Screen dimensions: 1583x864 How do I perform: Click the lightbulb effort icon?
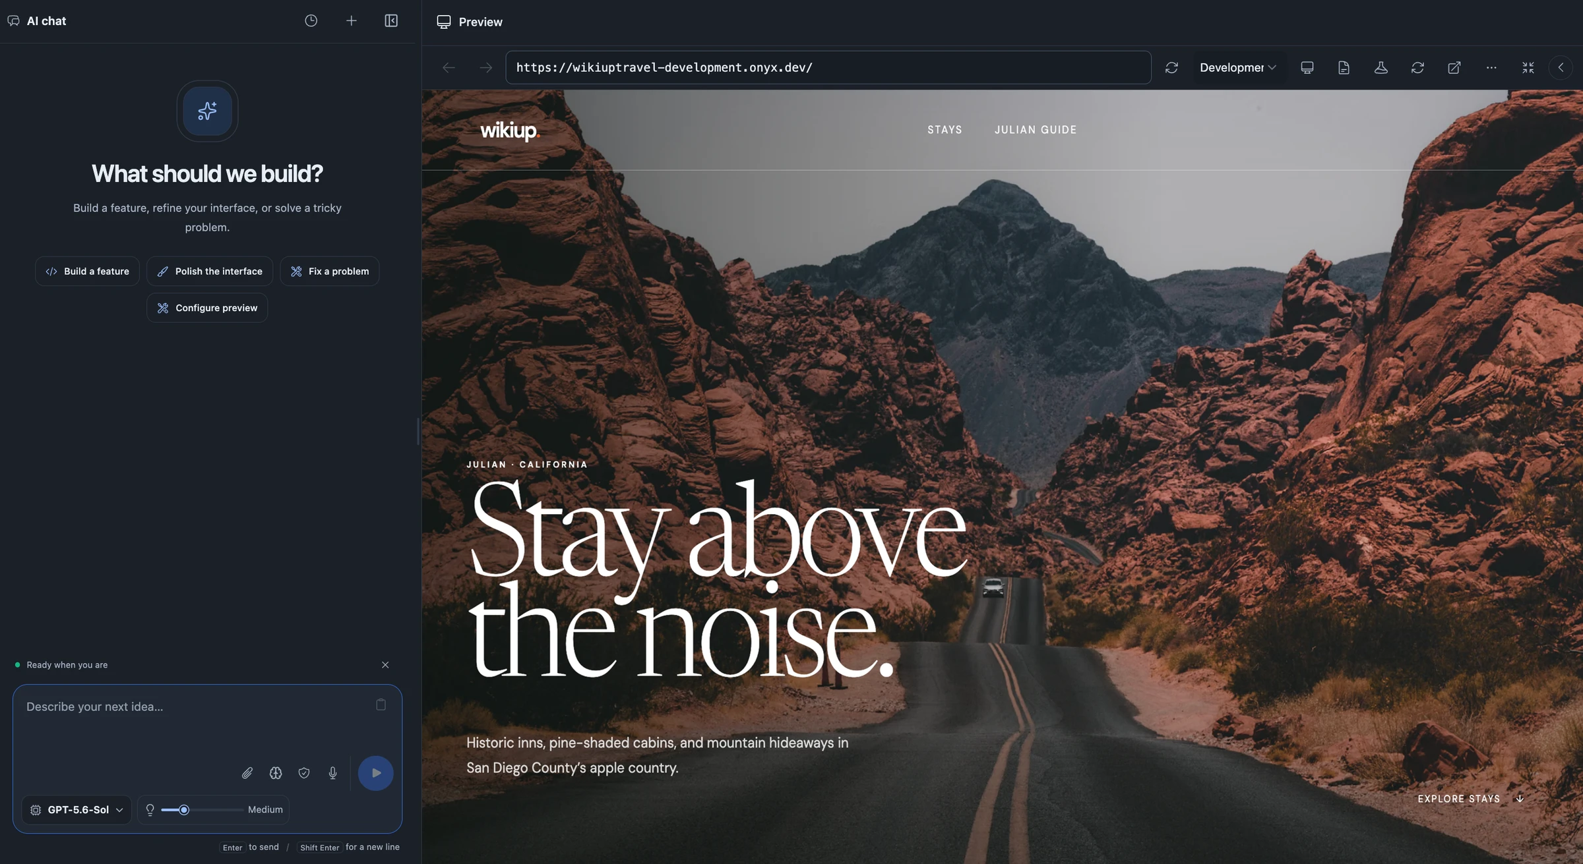[150, 809]
